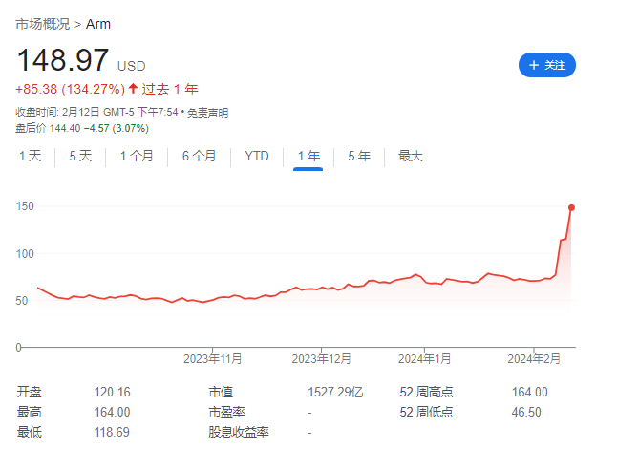Click the 2024年1月 axis label
Screen dimensions: 617x449
425,359
